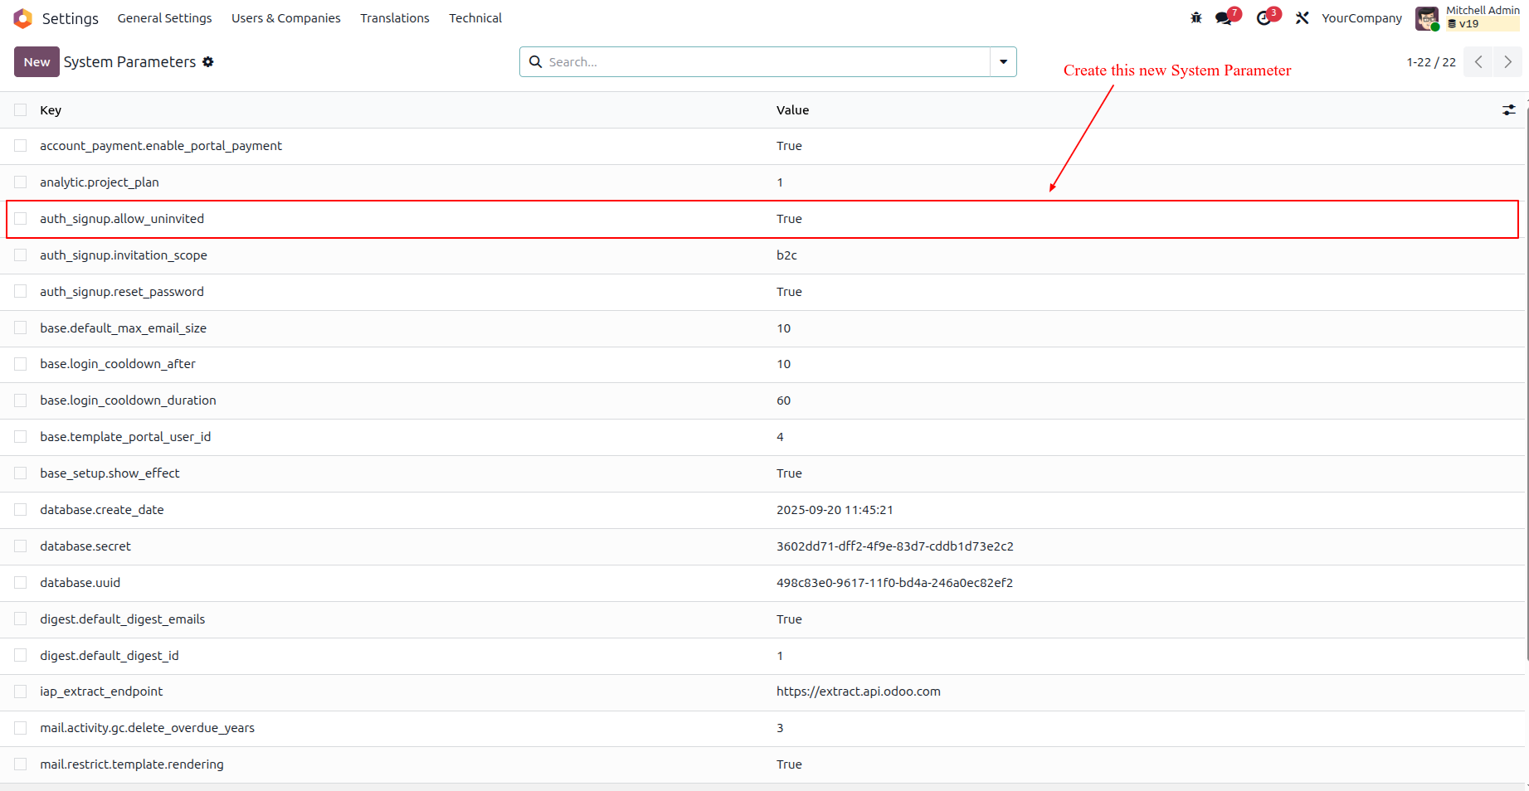Viewport: 1529px width, 791px height.
Task: Check analytic.project_plan row checkbox
Action: pos(21,182)
